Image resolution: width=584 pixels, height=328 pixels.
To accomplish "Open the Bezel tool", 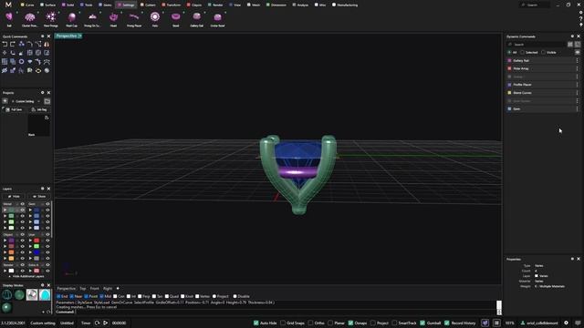I will tap(176, 19).
